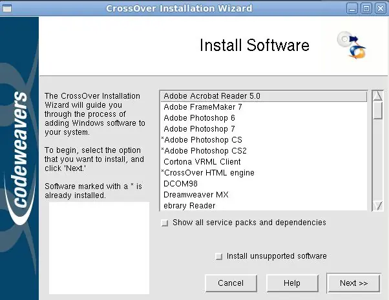The height and width of the screenshot is (300, 389).
Task: Open Help for the installation wizard
Action: click(292, 283)
